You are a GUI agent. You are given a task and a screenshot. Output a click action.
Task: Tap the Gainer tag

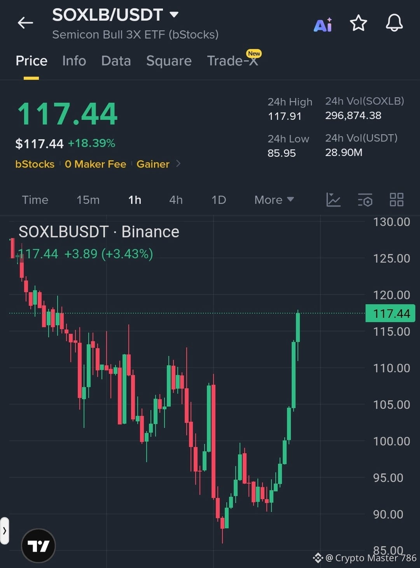[x=153, y=164]
